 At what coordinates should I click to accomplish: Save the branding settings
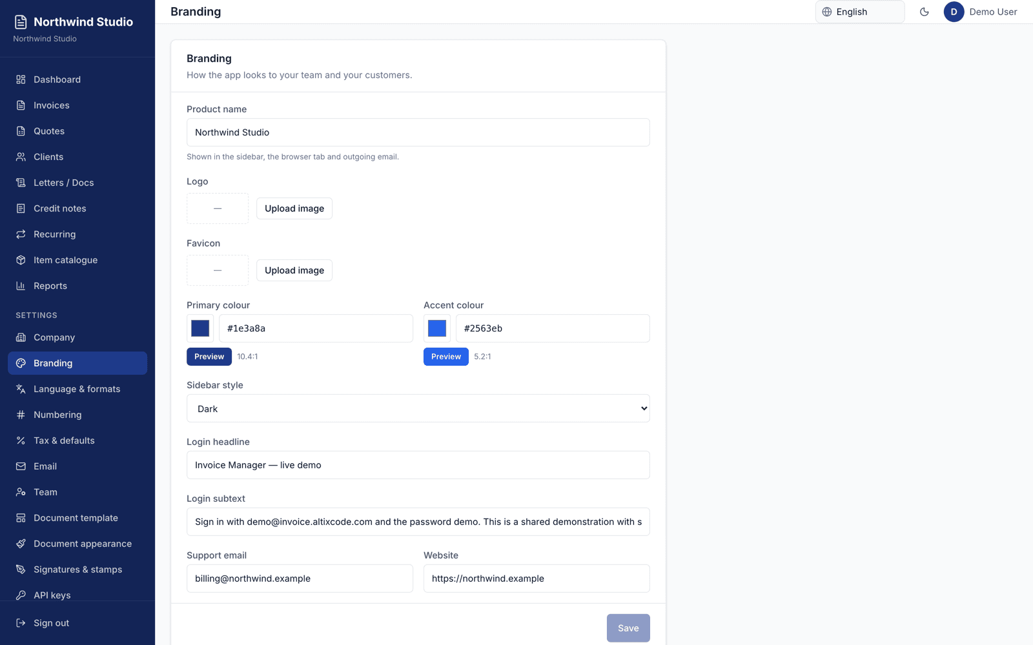point(628,628)
